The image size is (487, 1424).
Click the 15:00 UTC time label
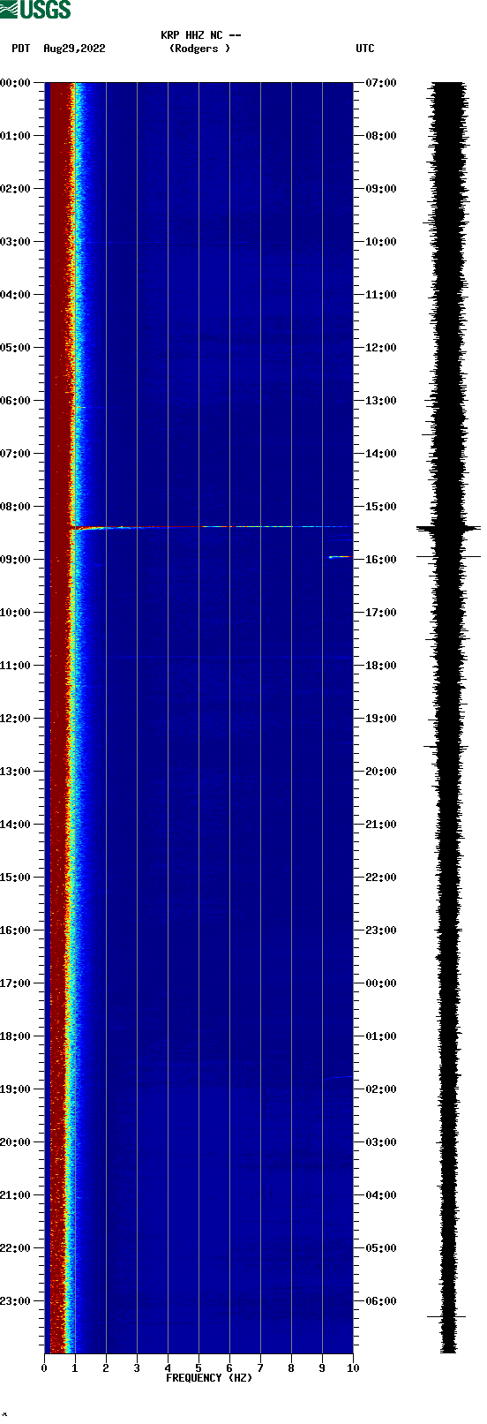pos(381,507)
